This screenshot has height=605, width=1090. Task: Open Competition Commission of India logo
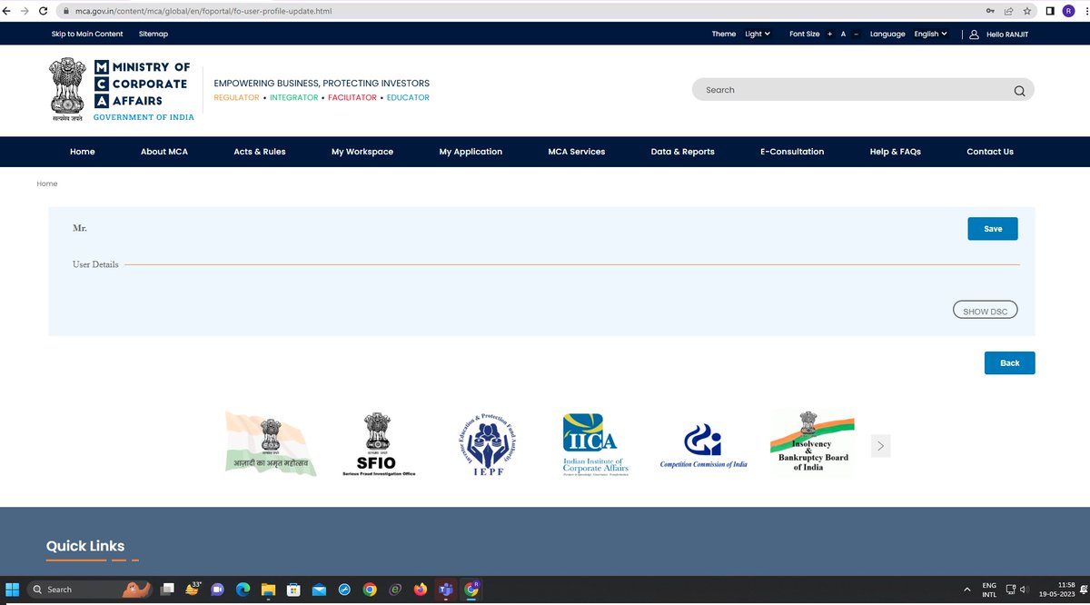[x=703, y=446]
